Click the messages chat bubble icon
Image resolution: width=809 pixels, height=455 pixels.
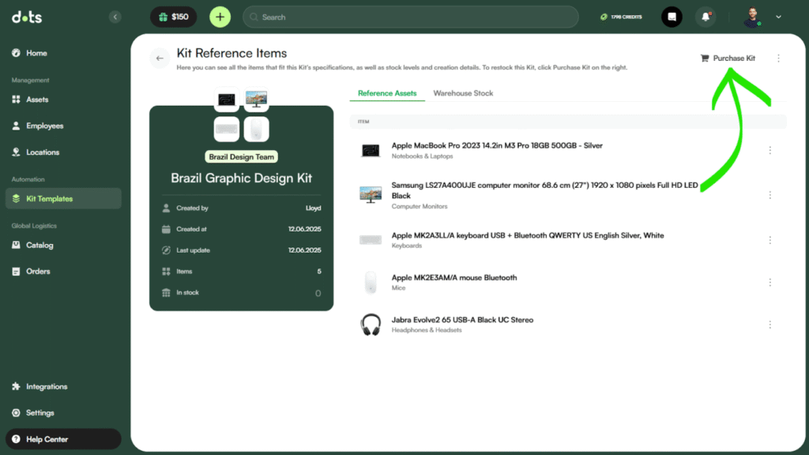671,17
